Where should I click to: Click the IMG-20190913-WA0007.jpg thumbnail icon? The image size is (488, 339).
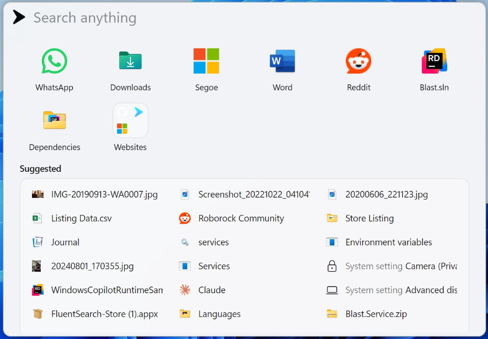pyautogui.click(x=38, y=194)
